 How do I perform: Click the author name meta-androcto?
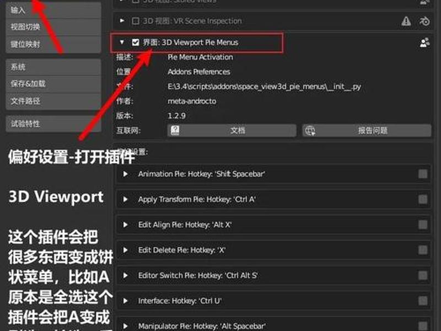(x=192, y=101)
